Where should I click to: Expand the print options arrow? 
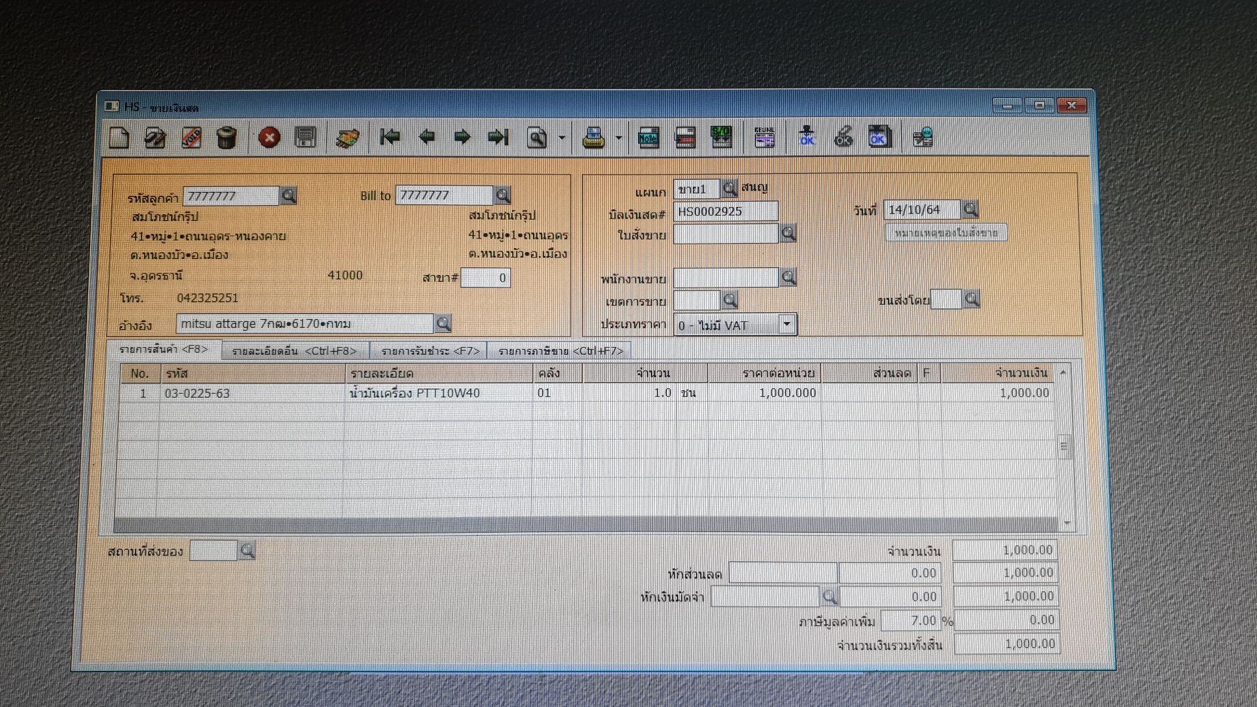(619, 138)
